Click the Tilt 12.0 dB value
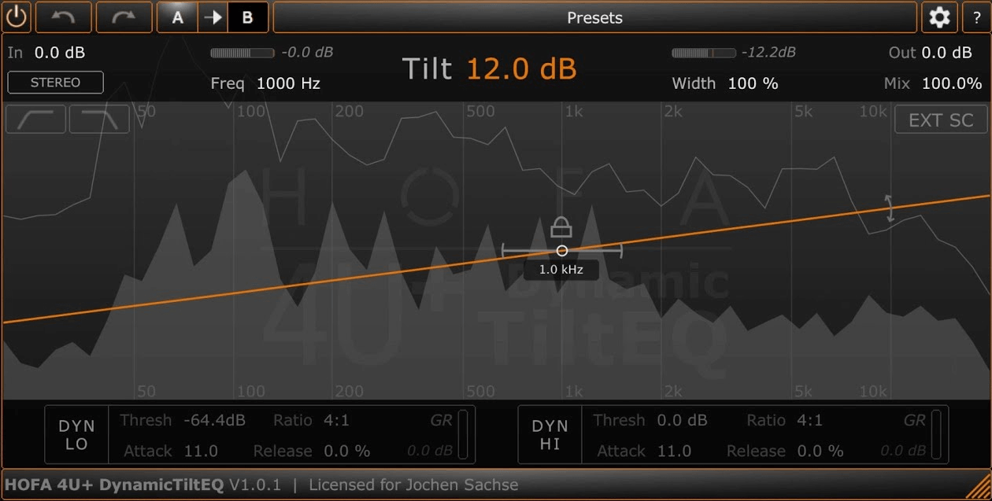992x501 pixels. 521,69
